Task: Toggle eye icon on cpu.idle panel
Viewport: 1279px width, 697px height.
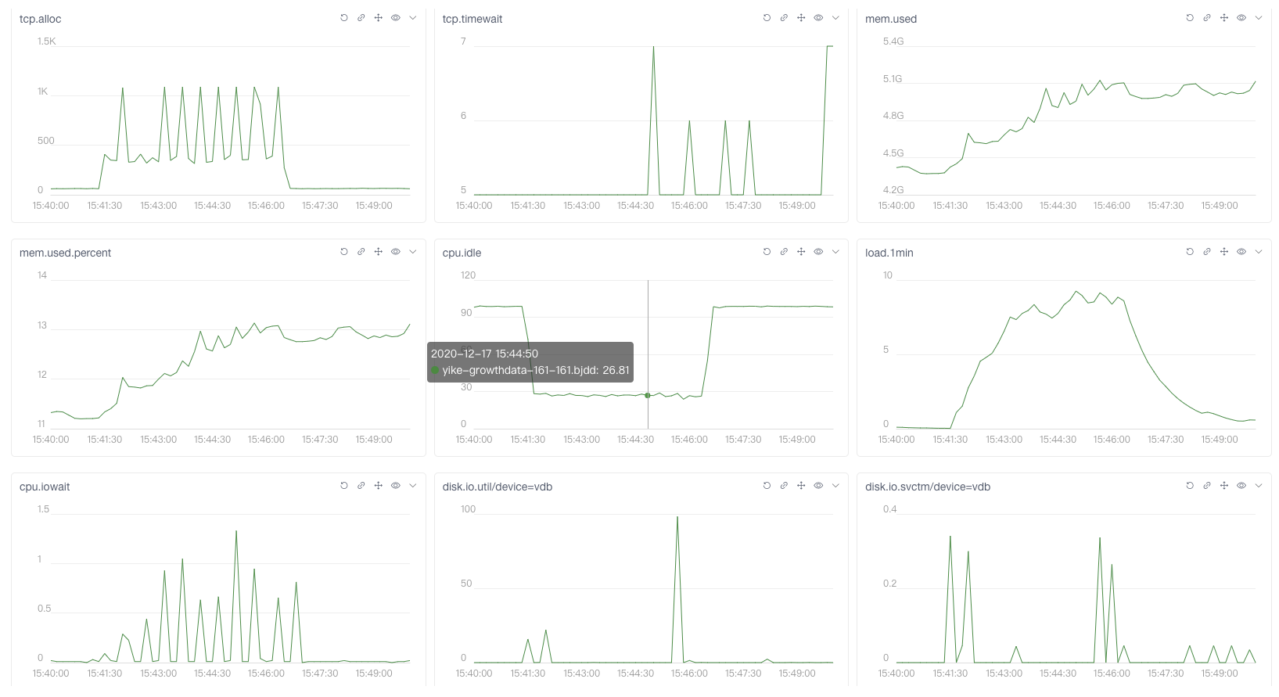Action: tap(818, 252)
